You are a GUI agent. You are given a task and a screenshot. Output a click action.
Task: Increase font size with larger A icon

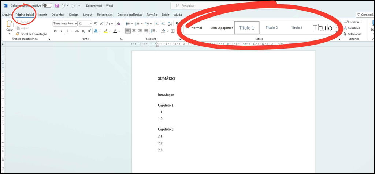96,24
